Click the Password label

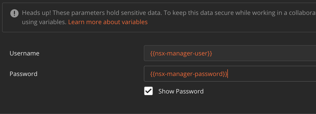pyautogui.click(x=23, y=74)
